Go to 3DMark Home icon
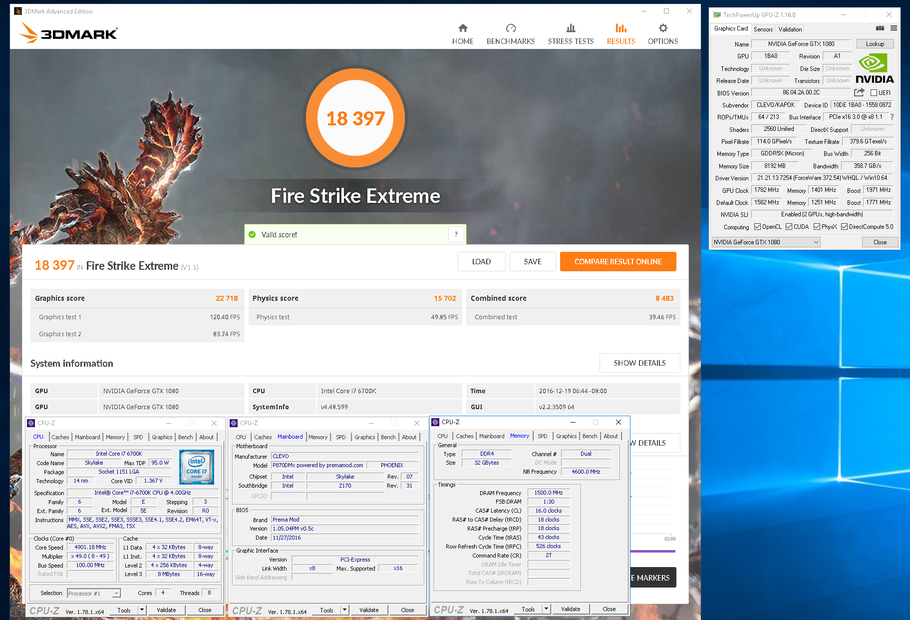Image resolution: width=910 pixels, height=620 pixels. 463,28
